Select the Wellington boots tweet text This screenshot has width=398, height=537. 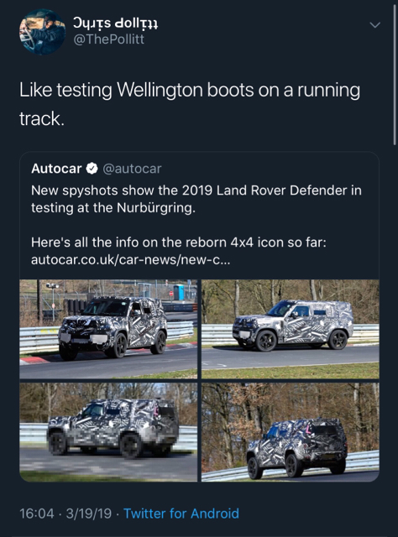[190, 104]
